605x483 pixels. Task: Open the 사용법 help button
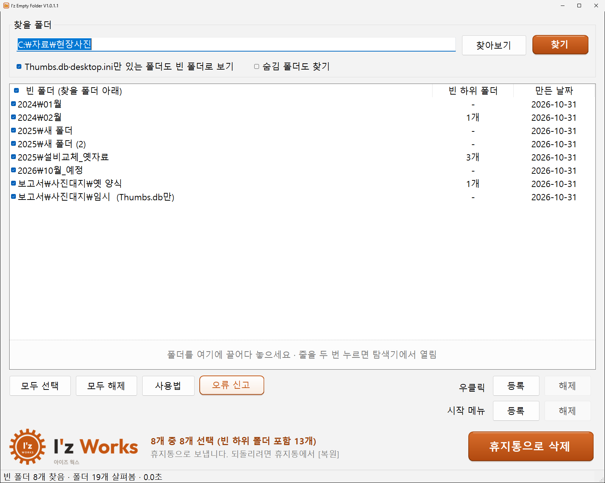coord(168,386)
